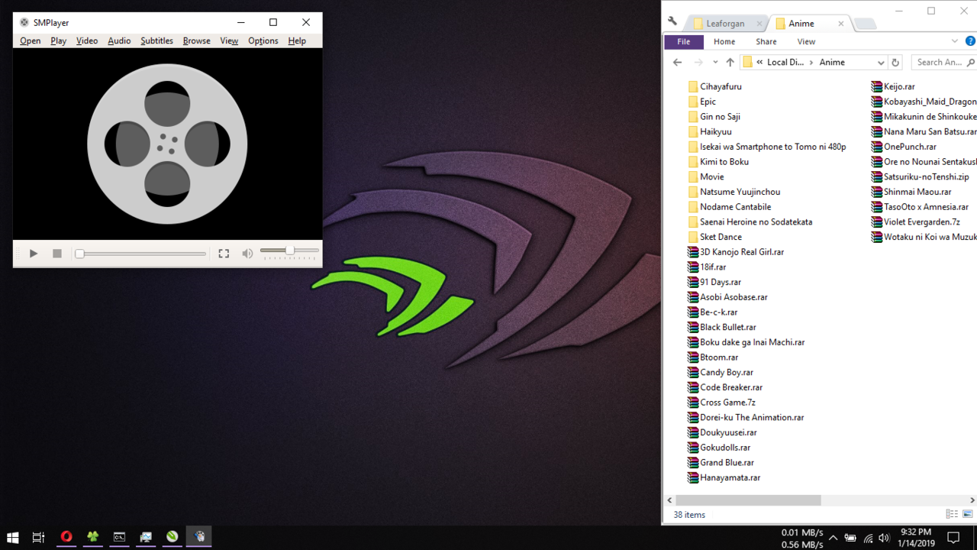Open the SMPlayer Audio menu

coord(119,40)
